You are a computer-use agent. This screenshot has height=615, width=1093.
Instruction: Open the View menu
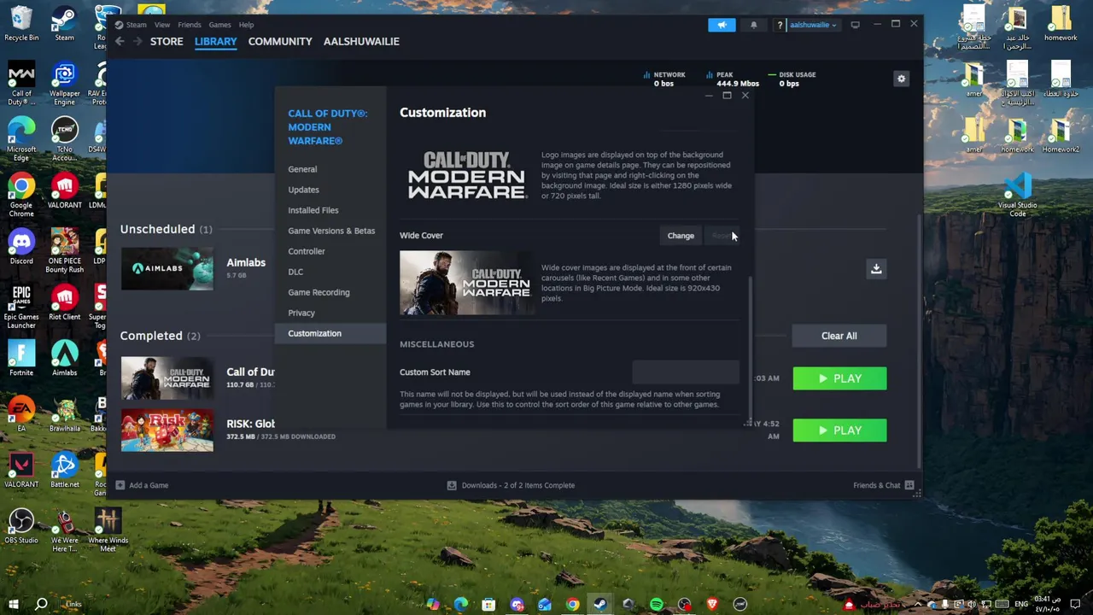[x=162, y=25]
